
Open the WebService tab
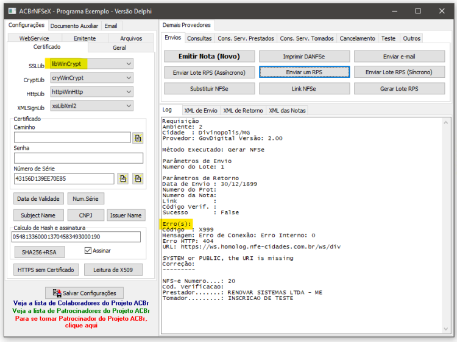[x=34, y=38]
